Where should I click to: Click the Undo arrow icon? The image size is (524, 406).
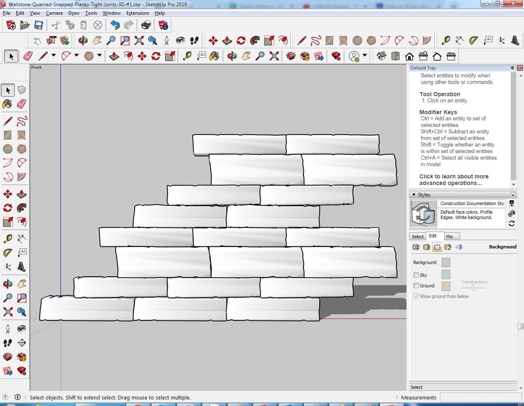[115, 25]
